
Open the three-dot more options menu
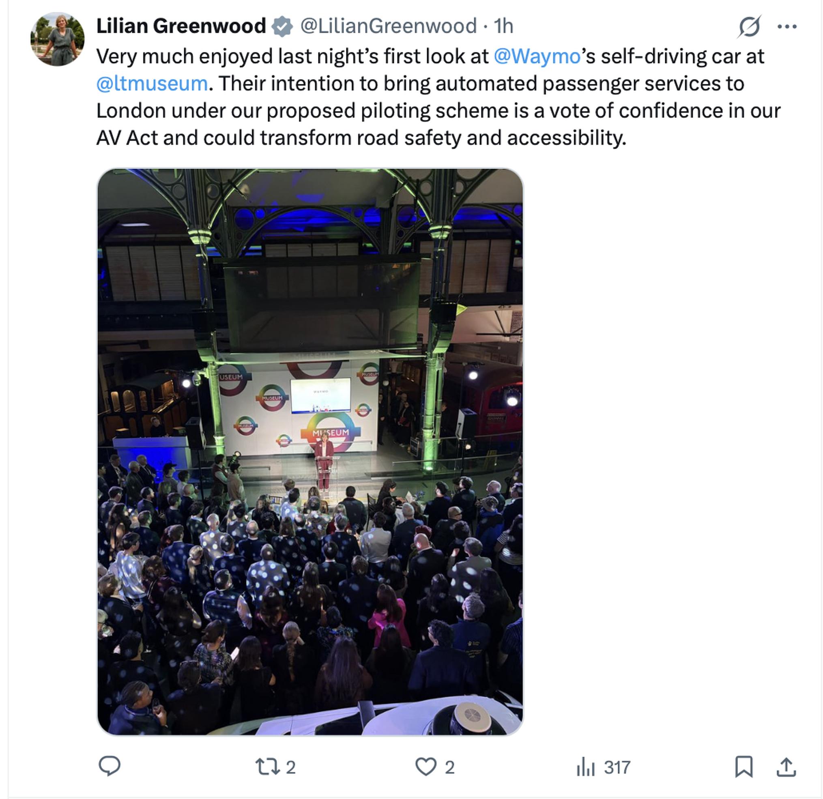pyautogui.click(x=787, y=26)
